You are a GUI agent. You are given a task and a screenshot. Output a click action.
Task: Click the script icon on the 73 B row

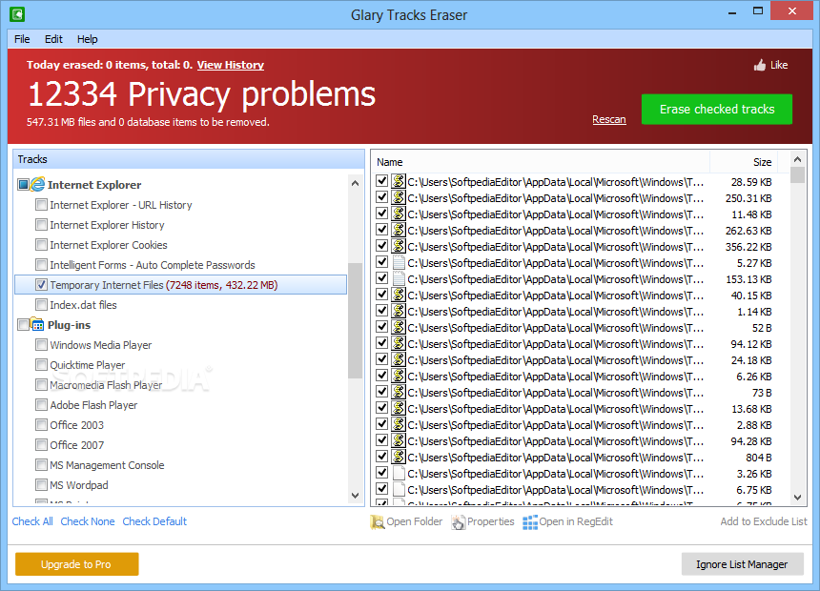pyautogui.click(x=399, y=393)
